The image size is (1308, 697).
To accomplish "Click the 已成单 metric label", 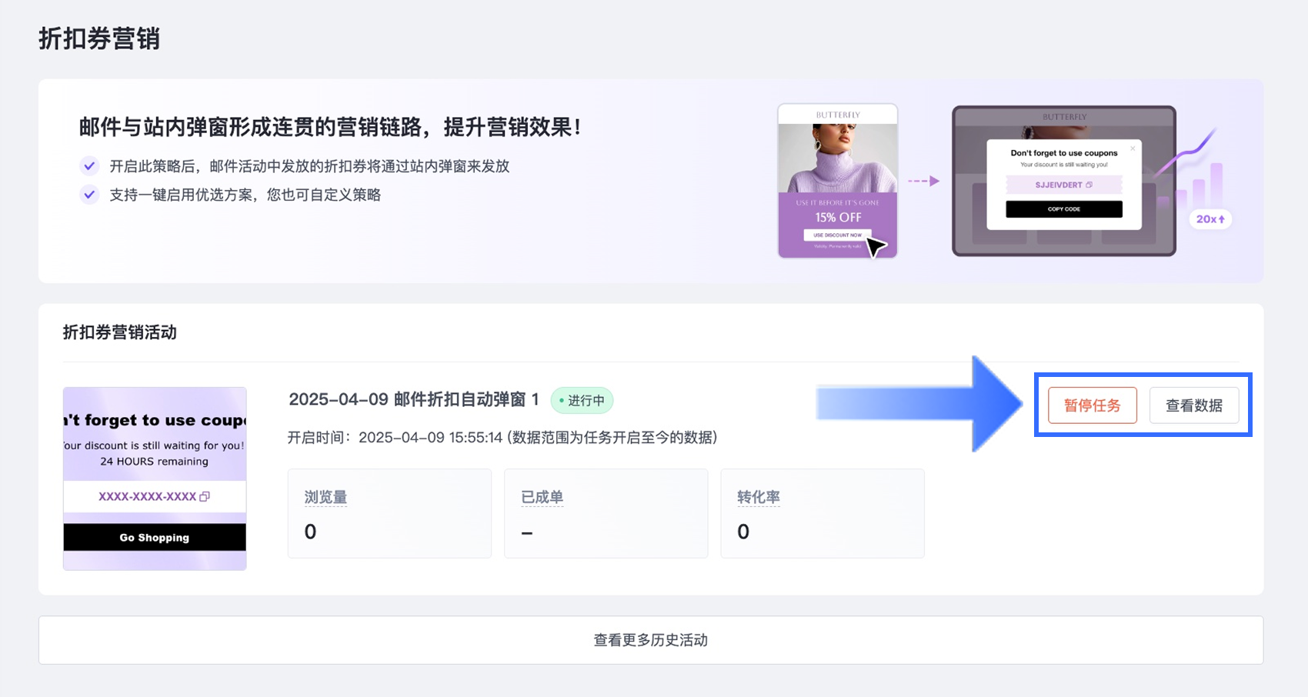I will 542,497.
